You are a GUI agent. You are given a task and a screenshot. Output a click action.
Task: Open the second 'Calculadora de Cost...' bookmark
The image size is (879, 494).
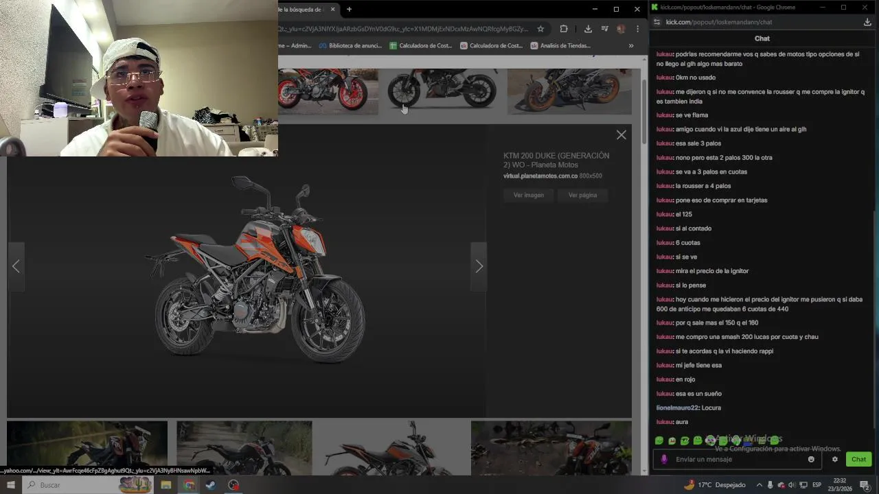coord(491,46)
